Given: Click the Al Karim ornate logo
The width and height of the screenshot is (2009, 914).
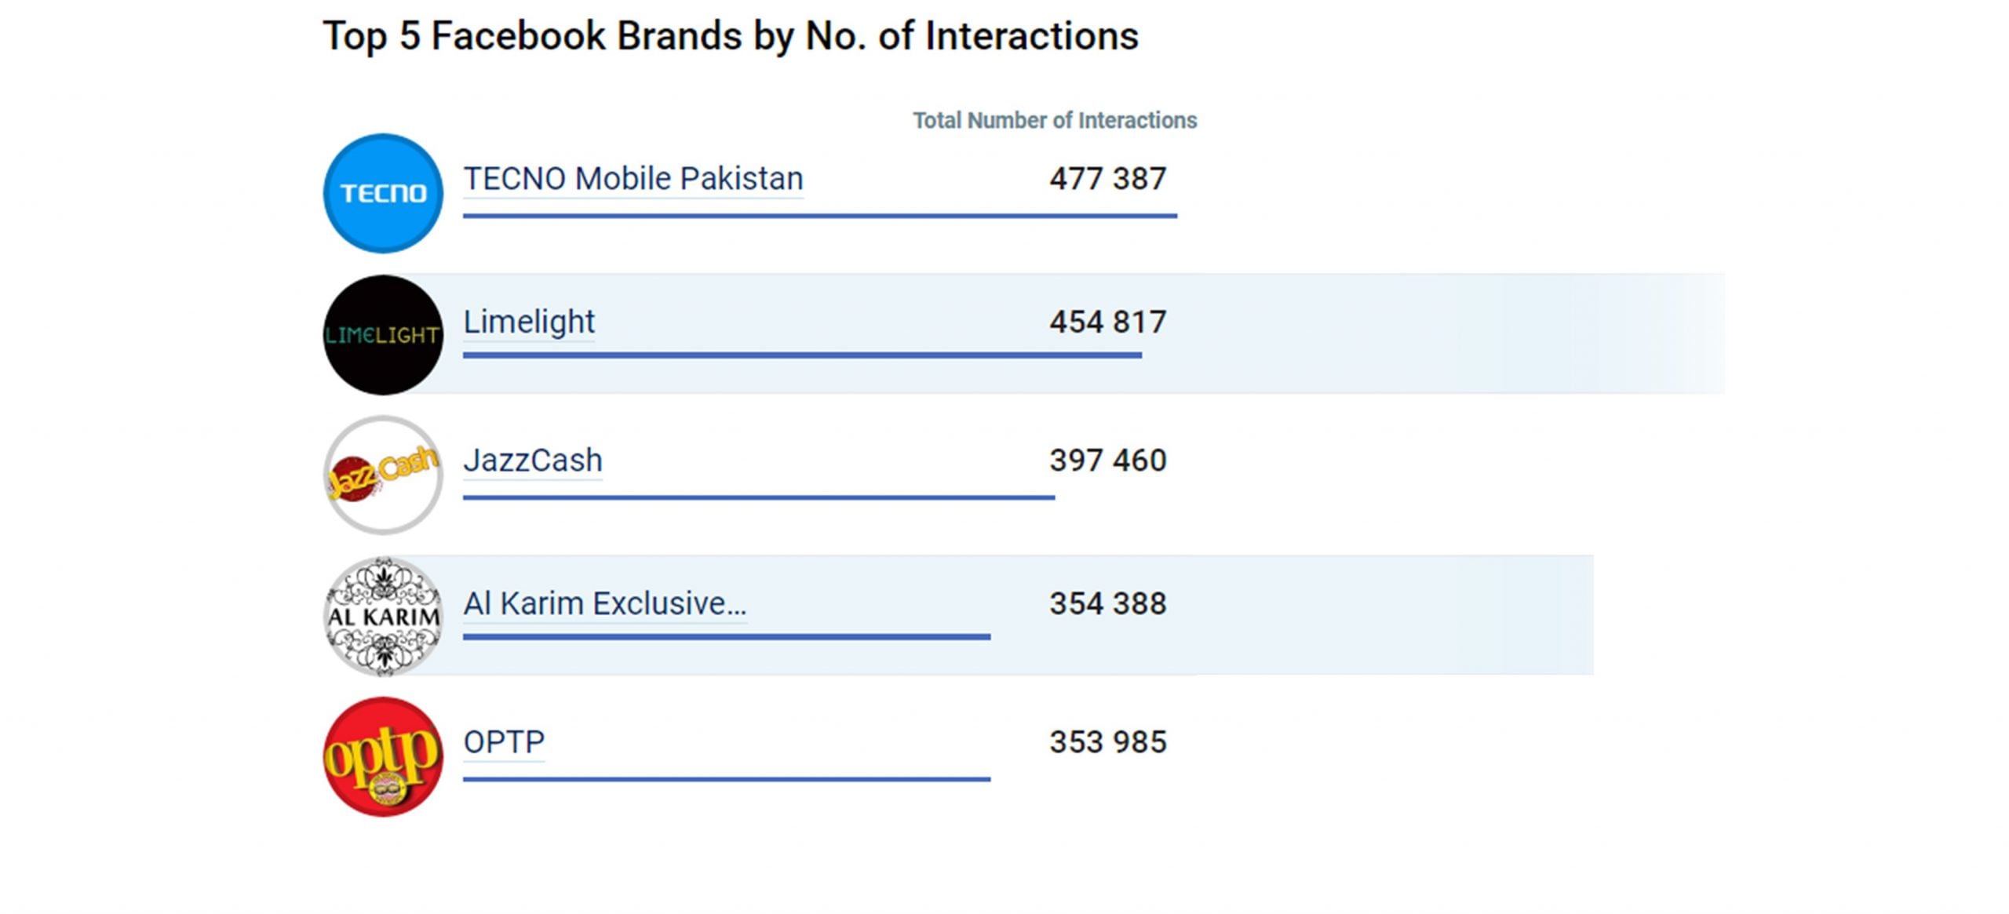Looking at the screenshot, I should (383, 617).
